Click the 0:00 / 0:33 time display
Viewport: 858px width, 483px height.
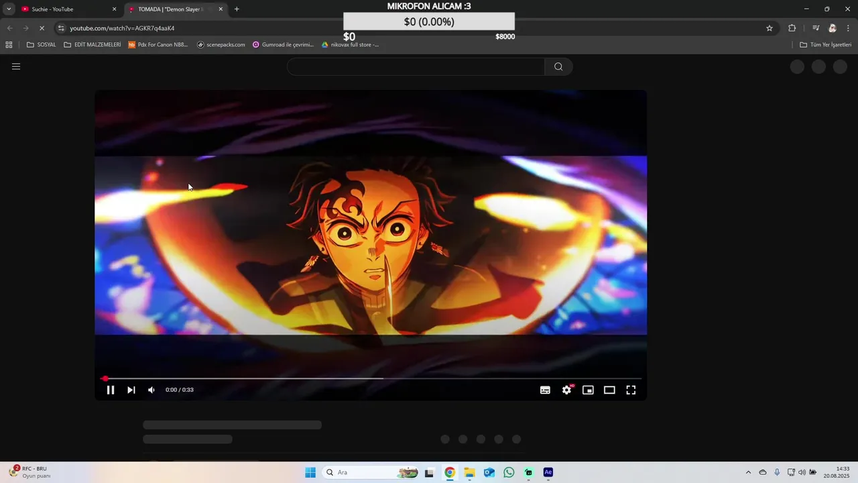point(180,390)
